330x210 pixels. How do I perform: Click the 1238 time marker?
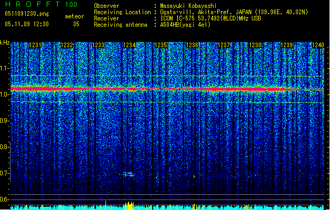[x=255, y=45]
